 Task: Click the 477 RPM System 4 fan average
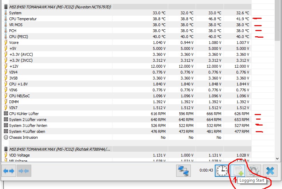click(242, 131)
